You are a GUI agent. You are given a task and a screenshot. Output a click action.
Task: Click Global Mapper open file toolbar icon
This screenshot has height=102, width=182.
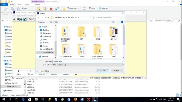coord(14,20)
